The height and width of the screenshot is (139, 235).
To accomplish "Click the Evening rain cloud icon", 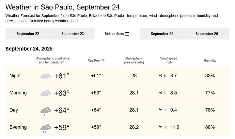I will click(x=45, y=128).
